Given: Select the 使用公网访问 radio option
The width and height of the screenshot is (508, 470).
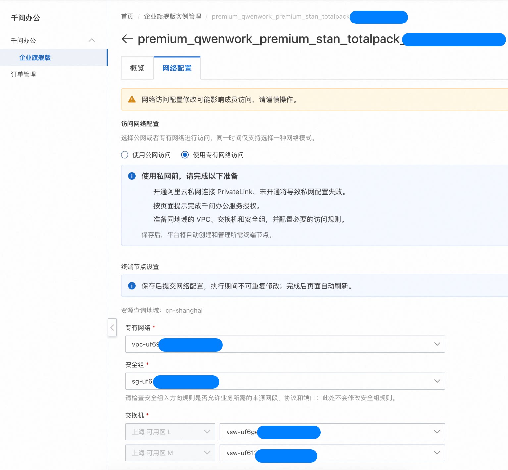Looking at the screenshot, I should 125,155.
